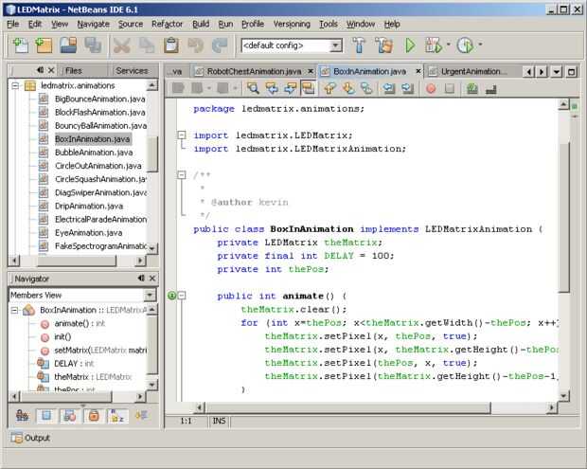This screenshot has width=587, height=469.
Task: Click the Profile Main Project clock icon
Action: click(465, 45)
